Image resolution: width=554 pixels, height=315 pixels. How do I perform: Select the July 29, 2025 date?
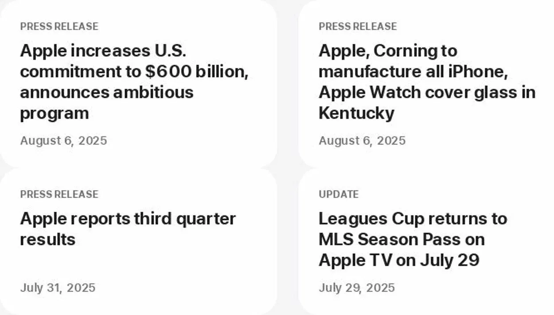coord(356,288)
